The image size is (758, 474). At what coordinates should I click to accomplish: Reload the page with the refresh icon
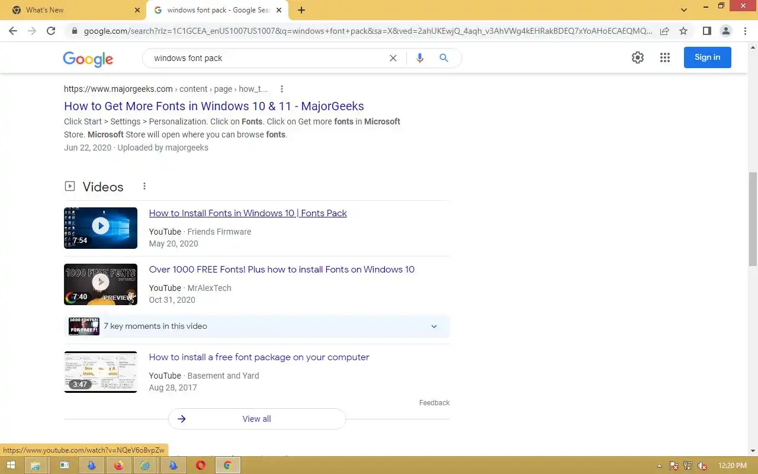(x=51, y=31)
